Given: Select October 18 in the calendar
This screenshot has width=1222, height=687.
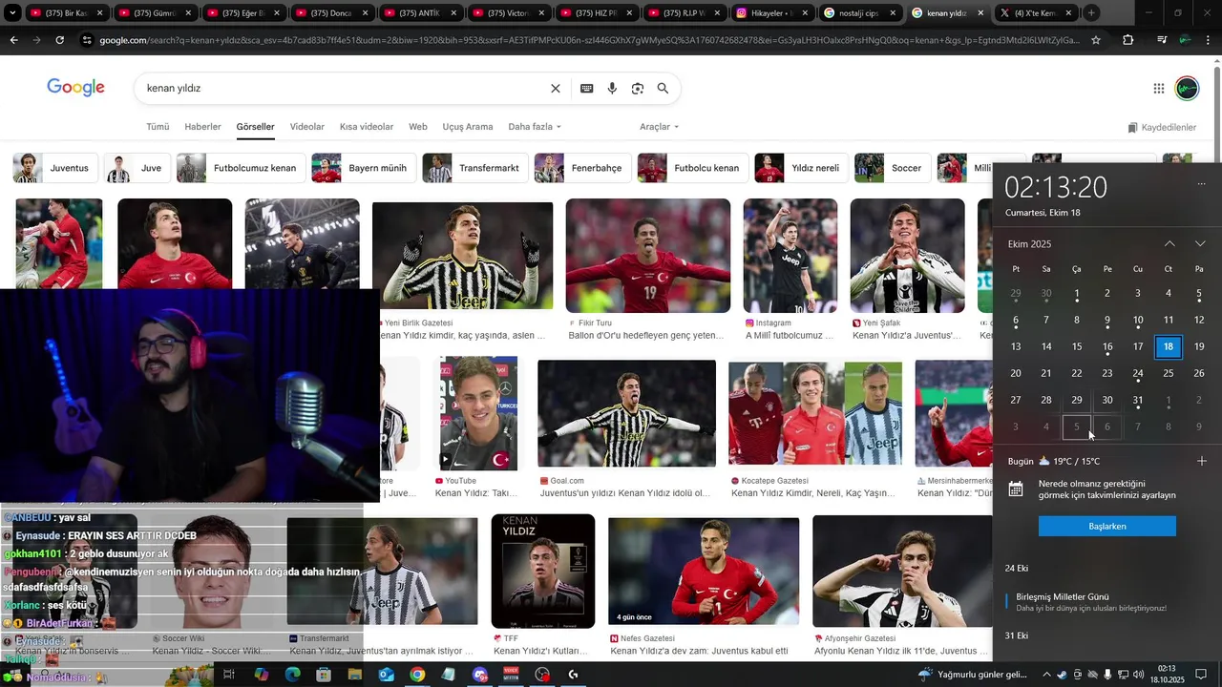Looking at the screenshot, I should point(1169,346).
